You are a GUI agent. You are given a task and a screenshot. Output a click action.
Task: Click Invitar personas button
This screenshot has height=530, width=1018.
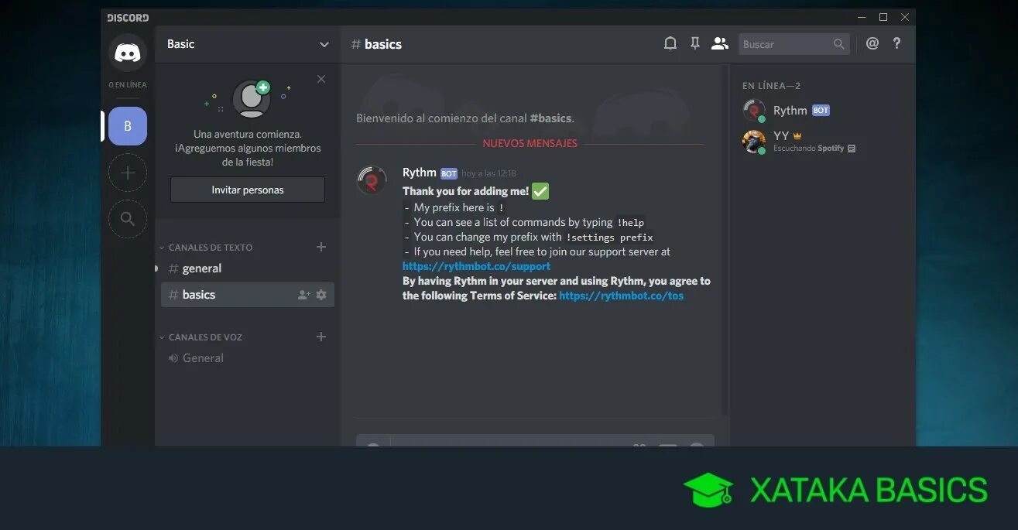[248, 190]
